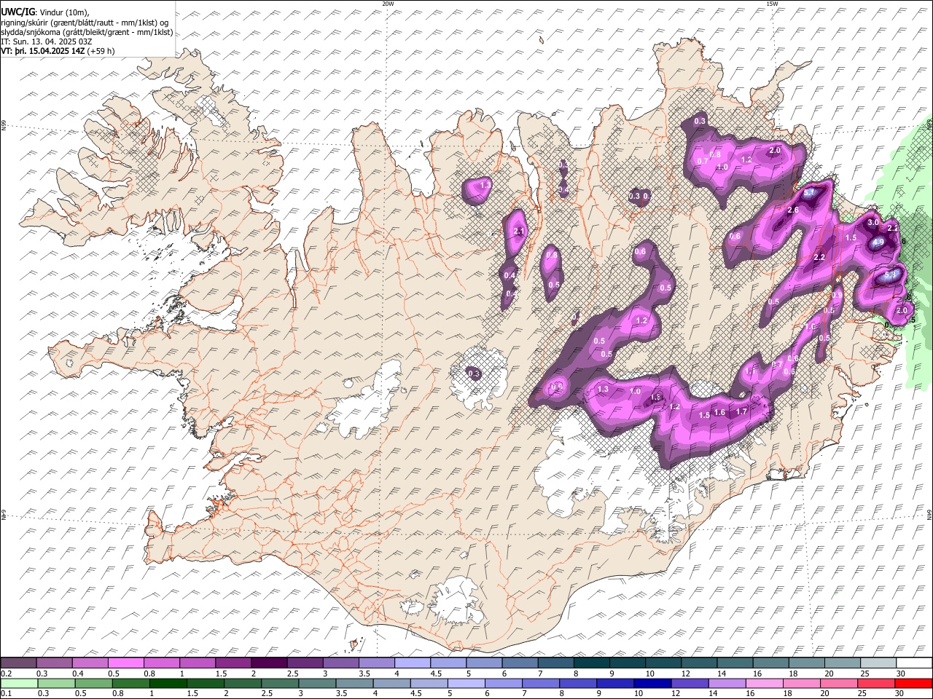This screenshot has width=933, height=699.
Task: Click the '3.0' snowfall value on the map
Action: point(873,222)
